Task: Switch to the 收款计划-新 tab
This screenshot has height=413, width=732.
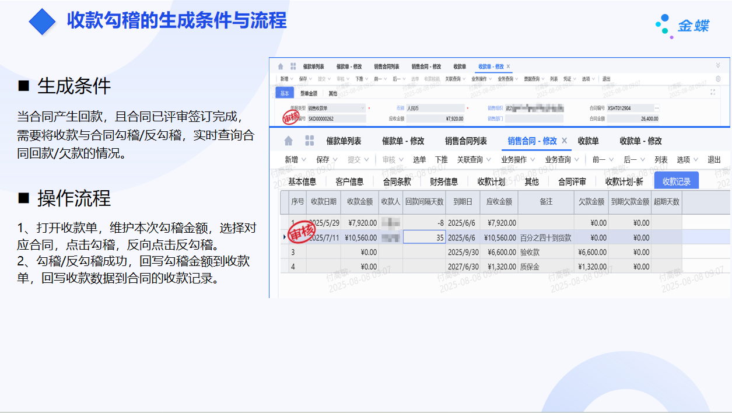Action: (x=624, y=181)
